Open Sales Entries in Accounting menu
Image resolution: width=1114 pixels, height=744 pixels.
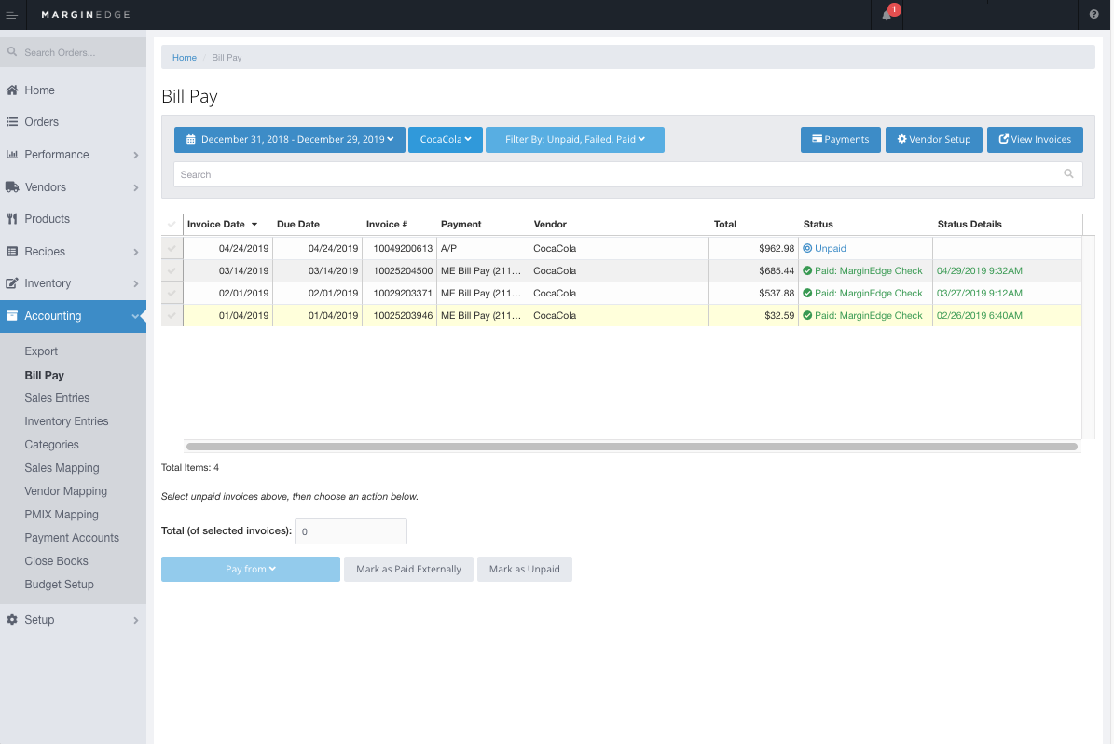57,398
